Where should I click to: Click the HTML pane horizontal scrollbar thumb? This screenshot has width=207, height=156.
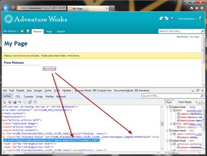pos(53,152)
